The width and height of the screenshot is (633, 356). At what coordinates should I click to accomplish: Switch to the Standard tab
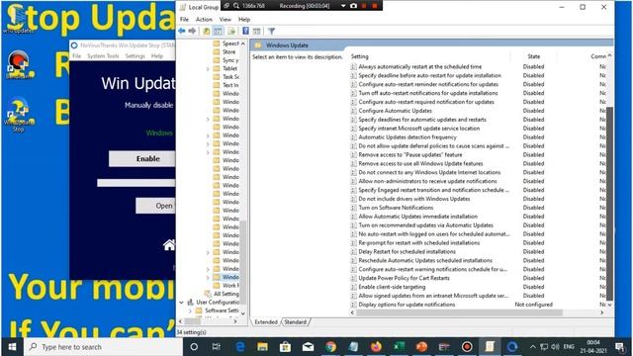[x=295, y=322]
